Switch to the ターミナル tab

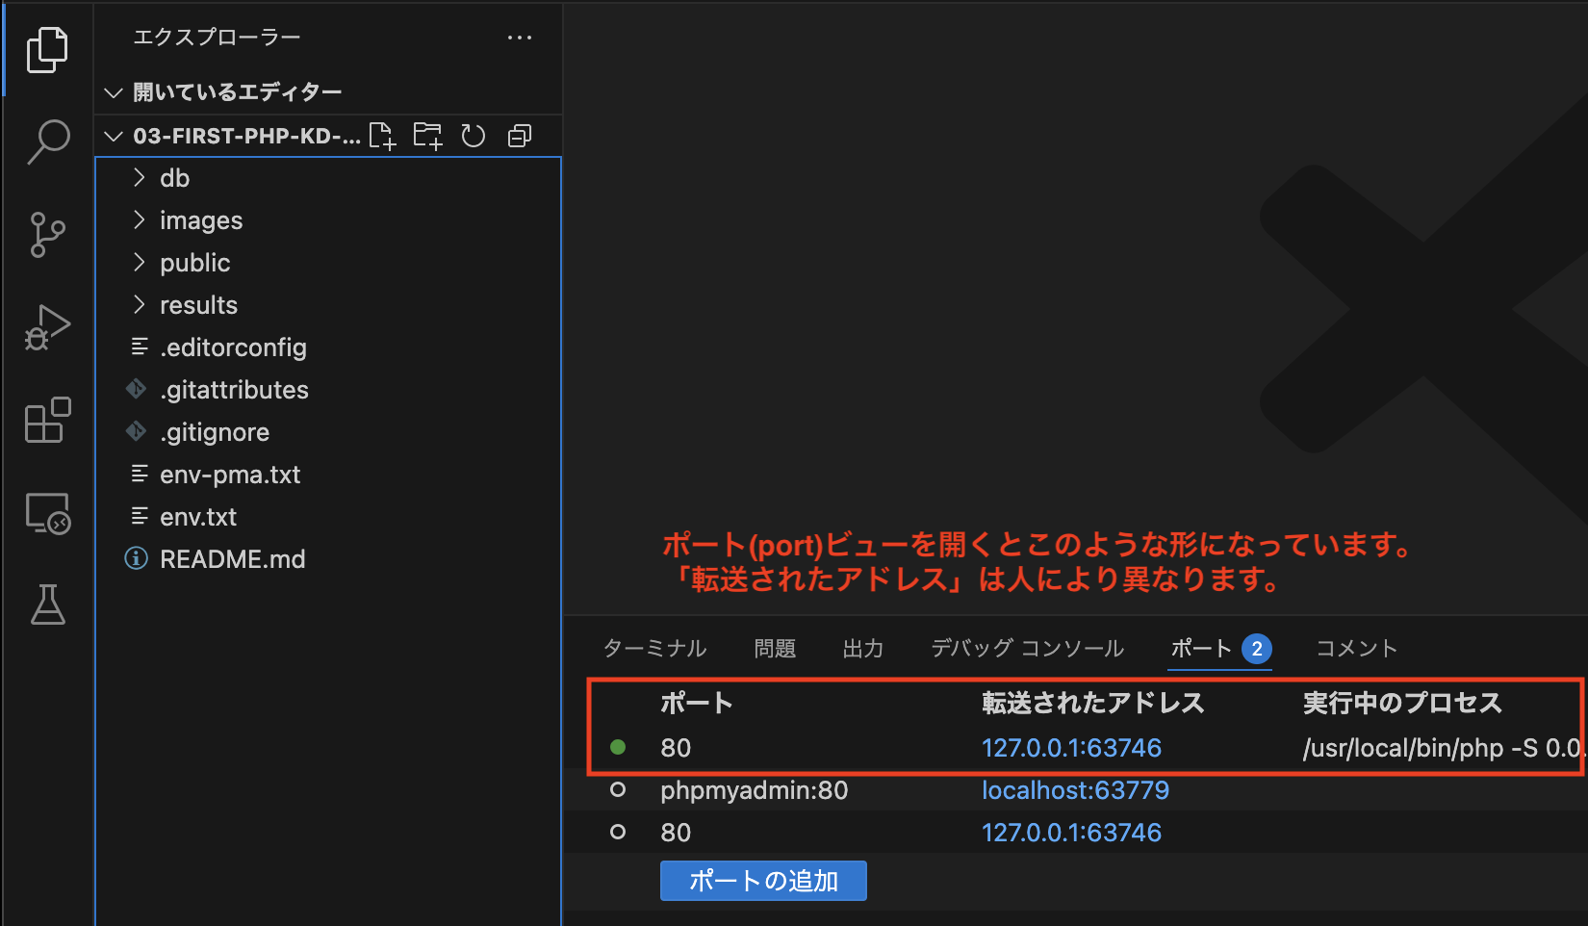click(654, 649)
